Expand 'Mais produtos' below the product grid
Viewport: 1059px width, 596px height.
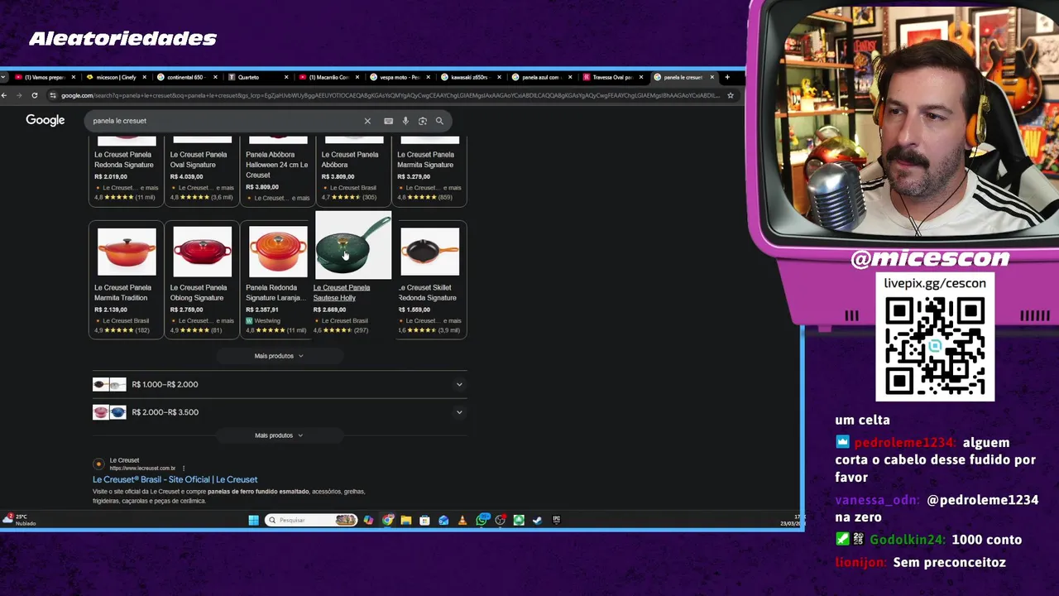coord(279,356)
